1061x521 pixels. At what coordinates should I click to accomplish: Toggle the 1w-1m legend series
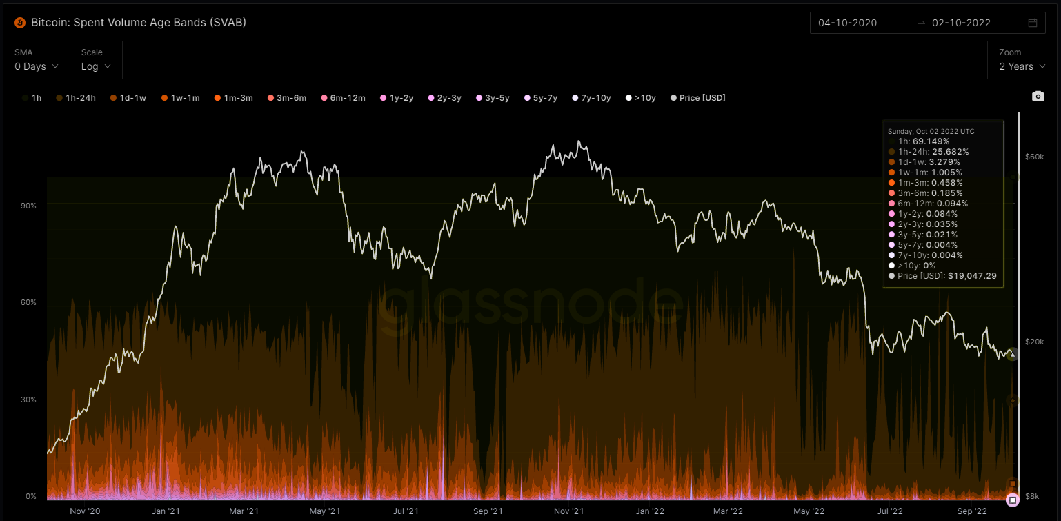179,98
